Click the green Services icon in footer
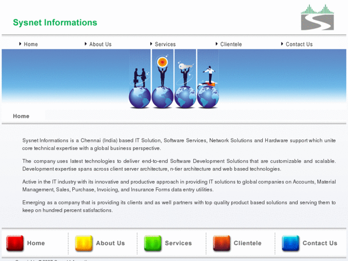 tap(153, 243)
